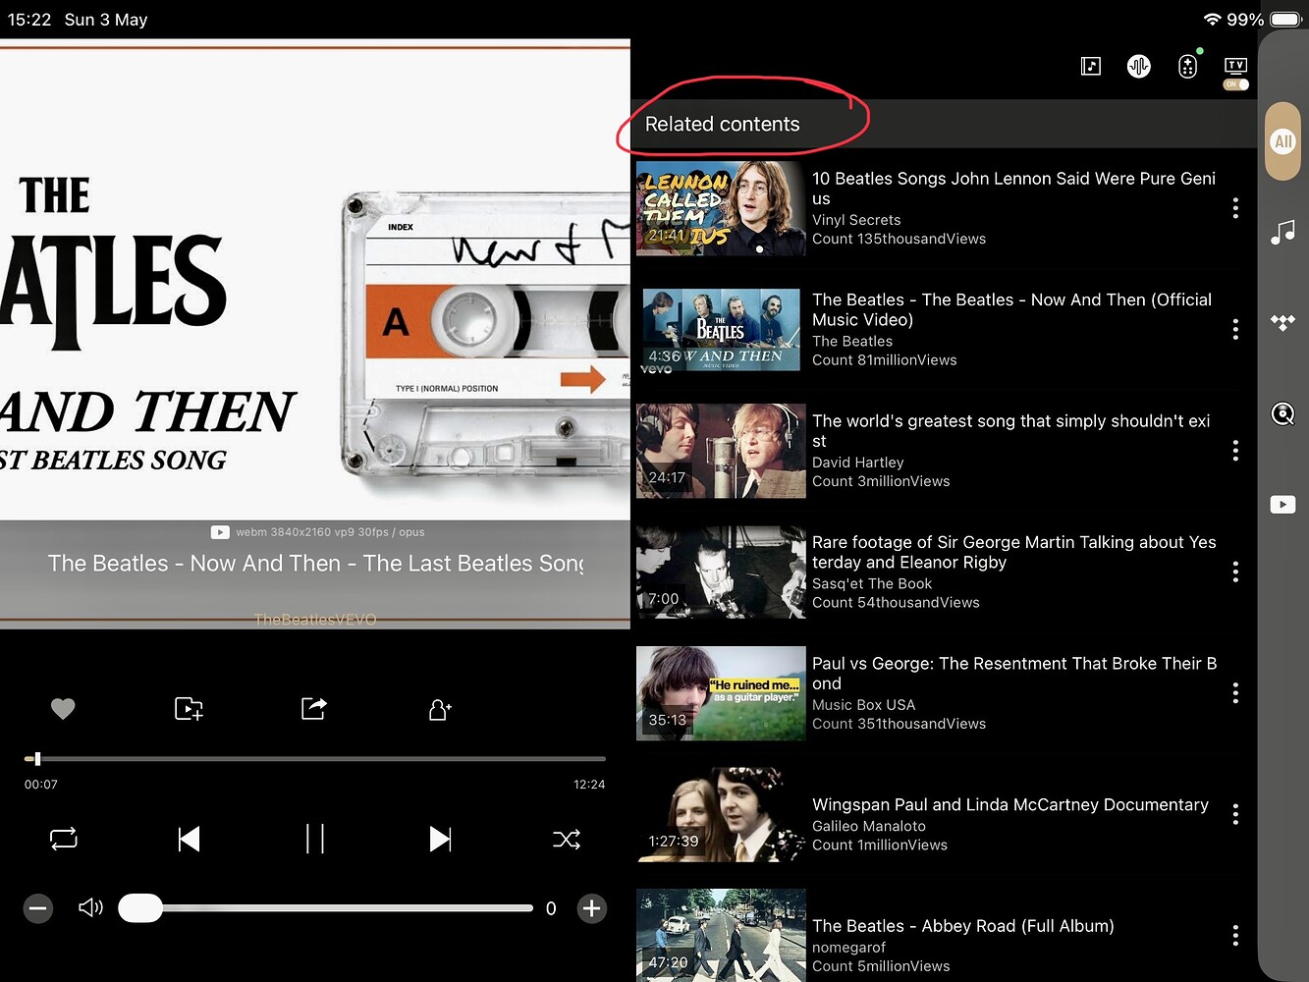Image resolution: width=1309 pixels, height=982 pixels.
Task: Mute audio via the speaker icon
Action: (90, 907)
